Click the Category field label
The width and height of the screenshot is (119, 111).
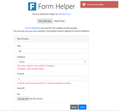(21, 57)
